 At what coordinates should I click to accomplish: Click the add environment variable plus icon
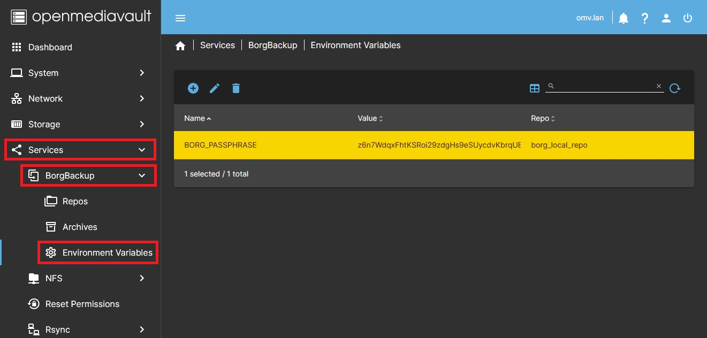click(193, 88)
